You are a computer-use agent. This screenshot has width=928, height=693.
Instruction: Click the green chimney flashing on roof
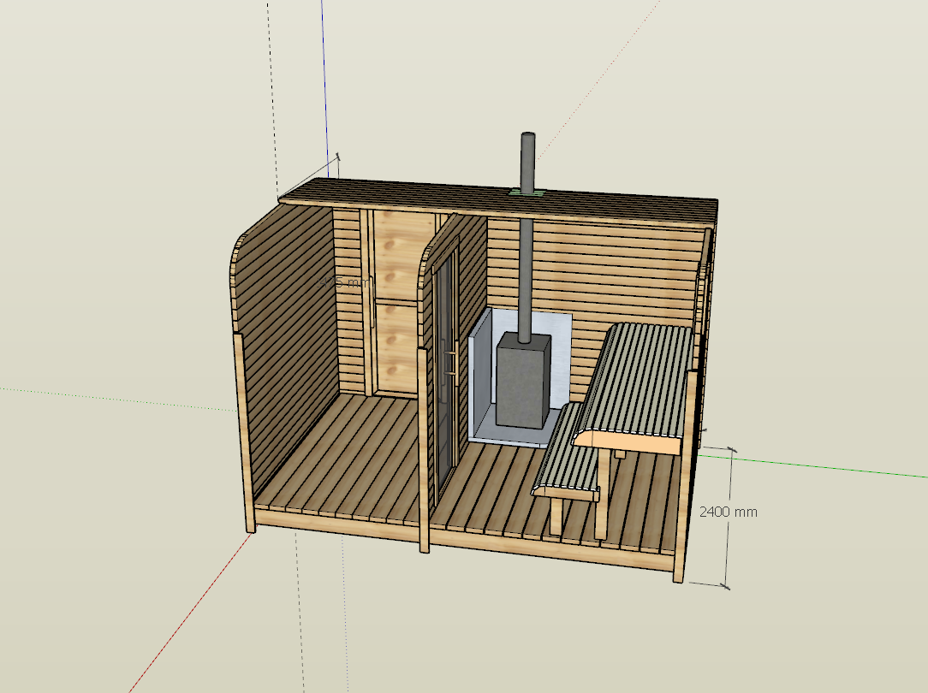[x=526, y=194]
